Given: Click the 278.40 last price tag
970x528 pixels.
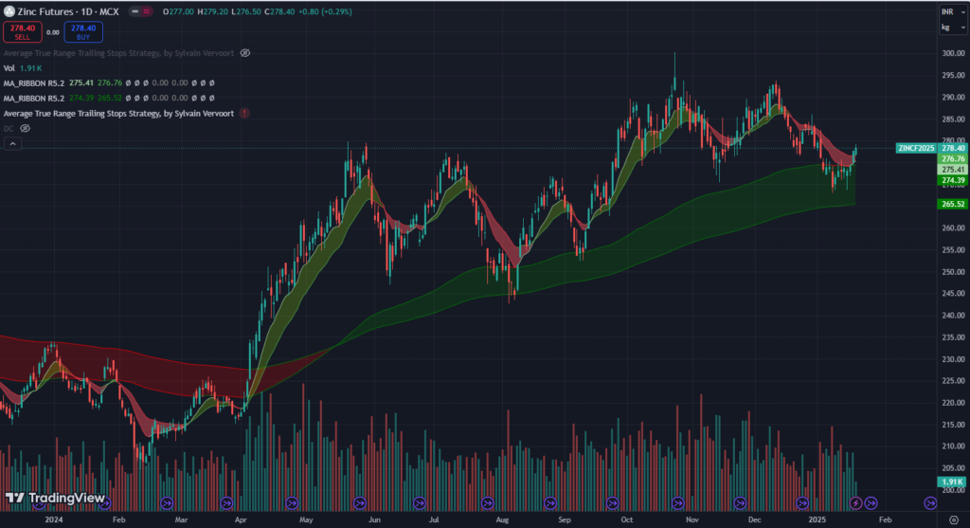Looking at the screenshot, I should coord(953,148).
